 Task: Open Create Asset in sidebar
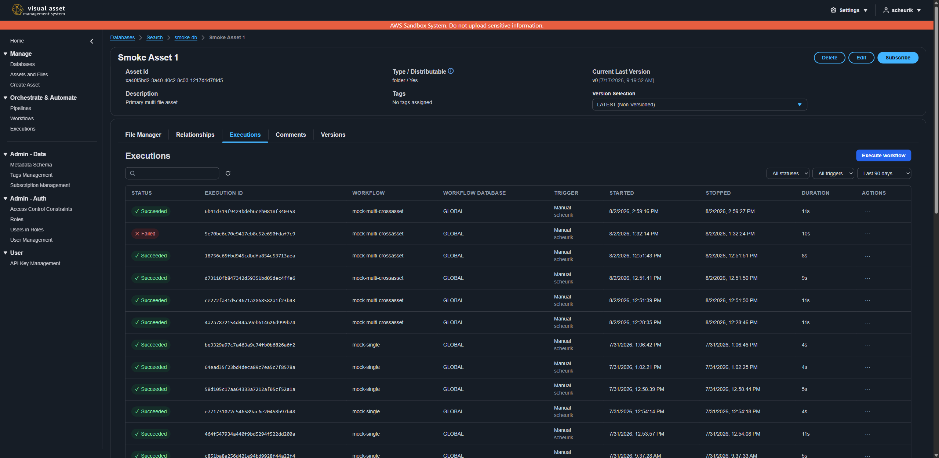pos(25,85)
